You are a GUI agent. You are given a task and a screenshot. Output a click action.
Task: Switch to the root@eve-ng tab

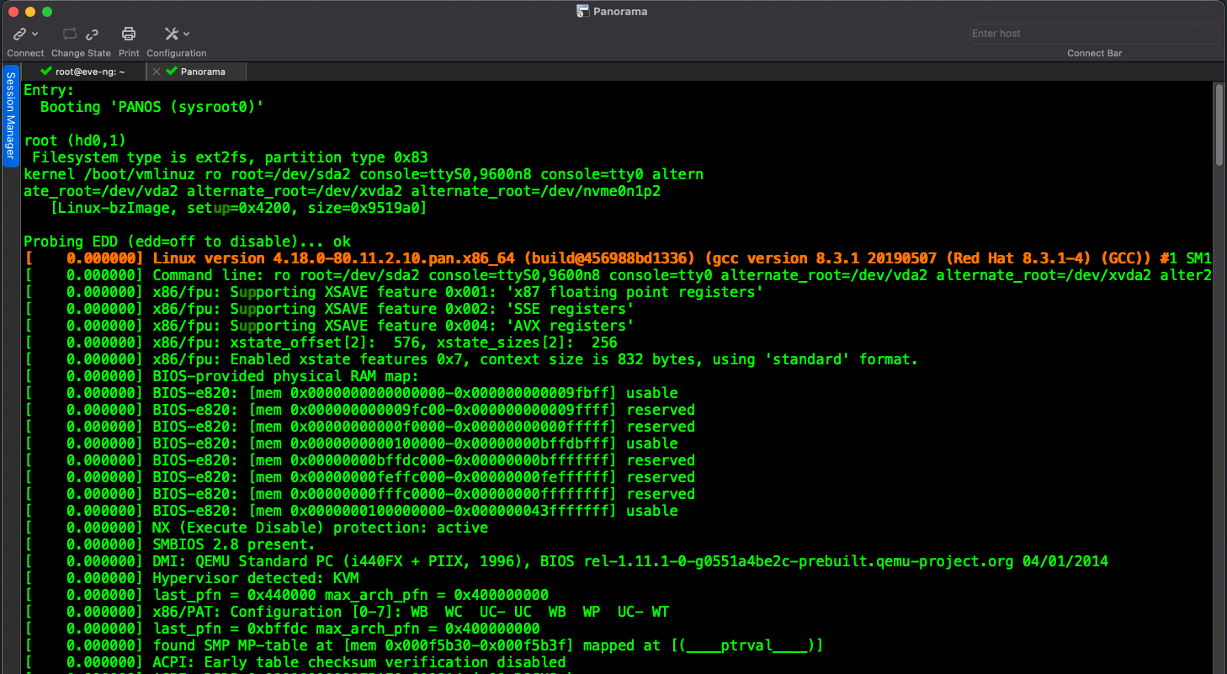[83, 72]
